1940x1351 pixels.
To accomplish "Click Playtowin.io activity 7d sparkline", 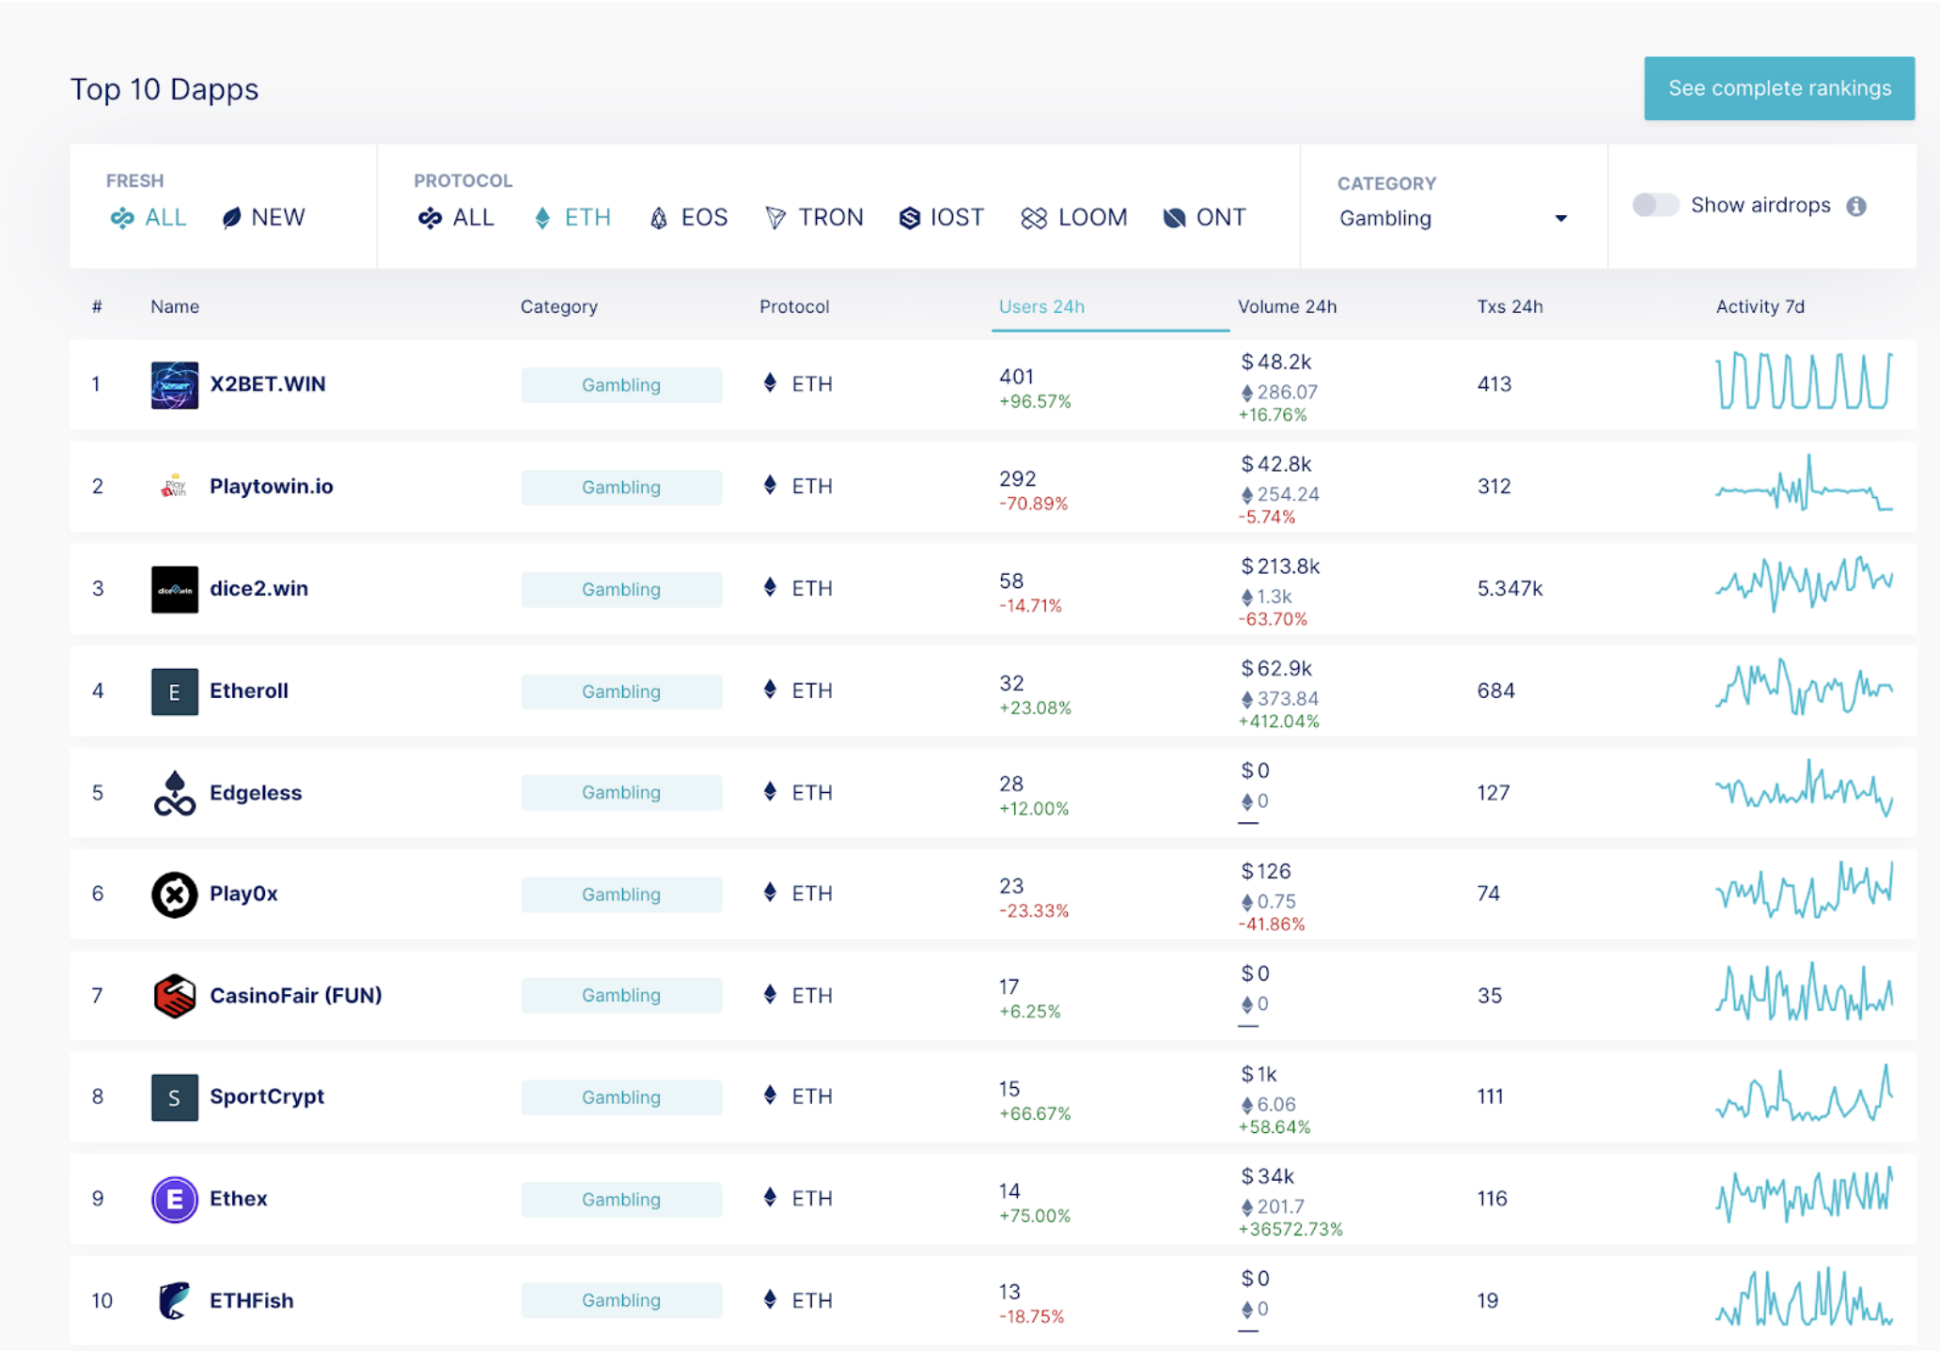I will tap(1804, 484).
